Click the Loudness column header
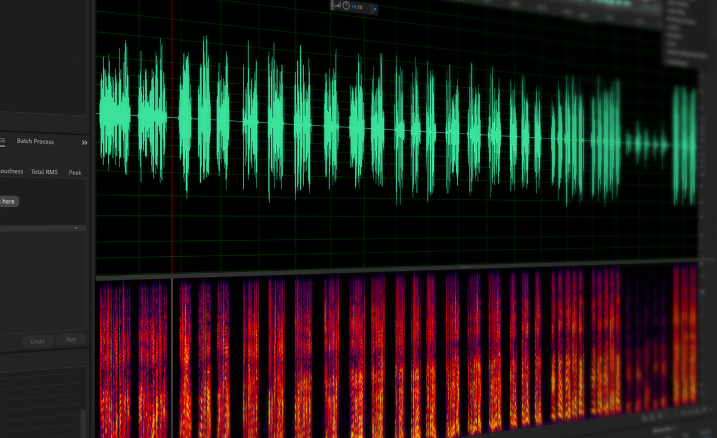Image resolution: width=717 pixels, height=438 pixels. coord(11,171)
